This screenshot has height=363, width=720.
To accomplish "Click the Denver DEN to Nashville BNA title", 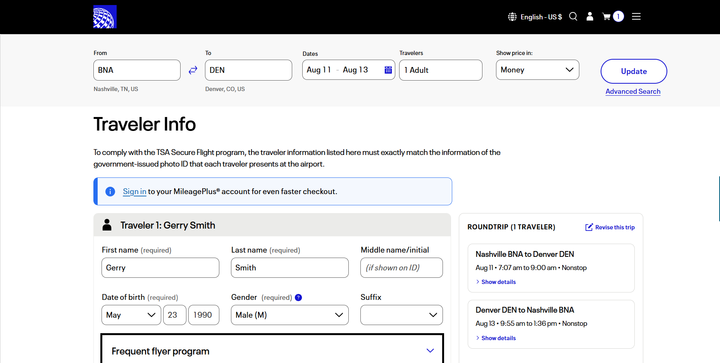I will tap(525, 310).
